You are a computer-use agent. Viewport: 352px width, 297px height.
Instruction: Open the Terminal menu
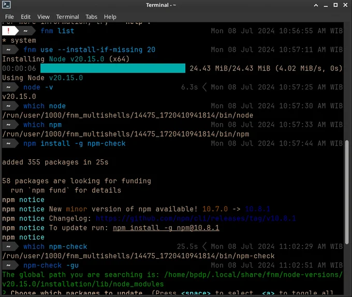pyautogui.click(x=67, y=17)
